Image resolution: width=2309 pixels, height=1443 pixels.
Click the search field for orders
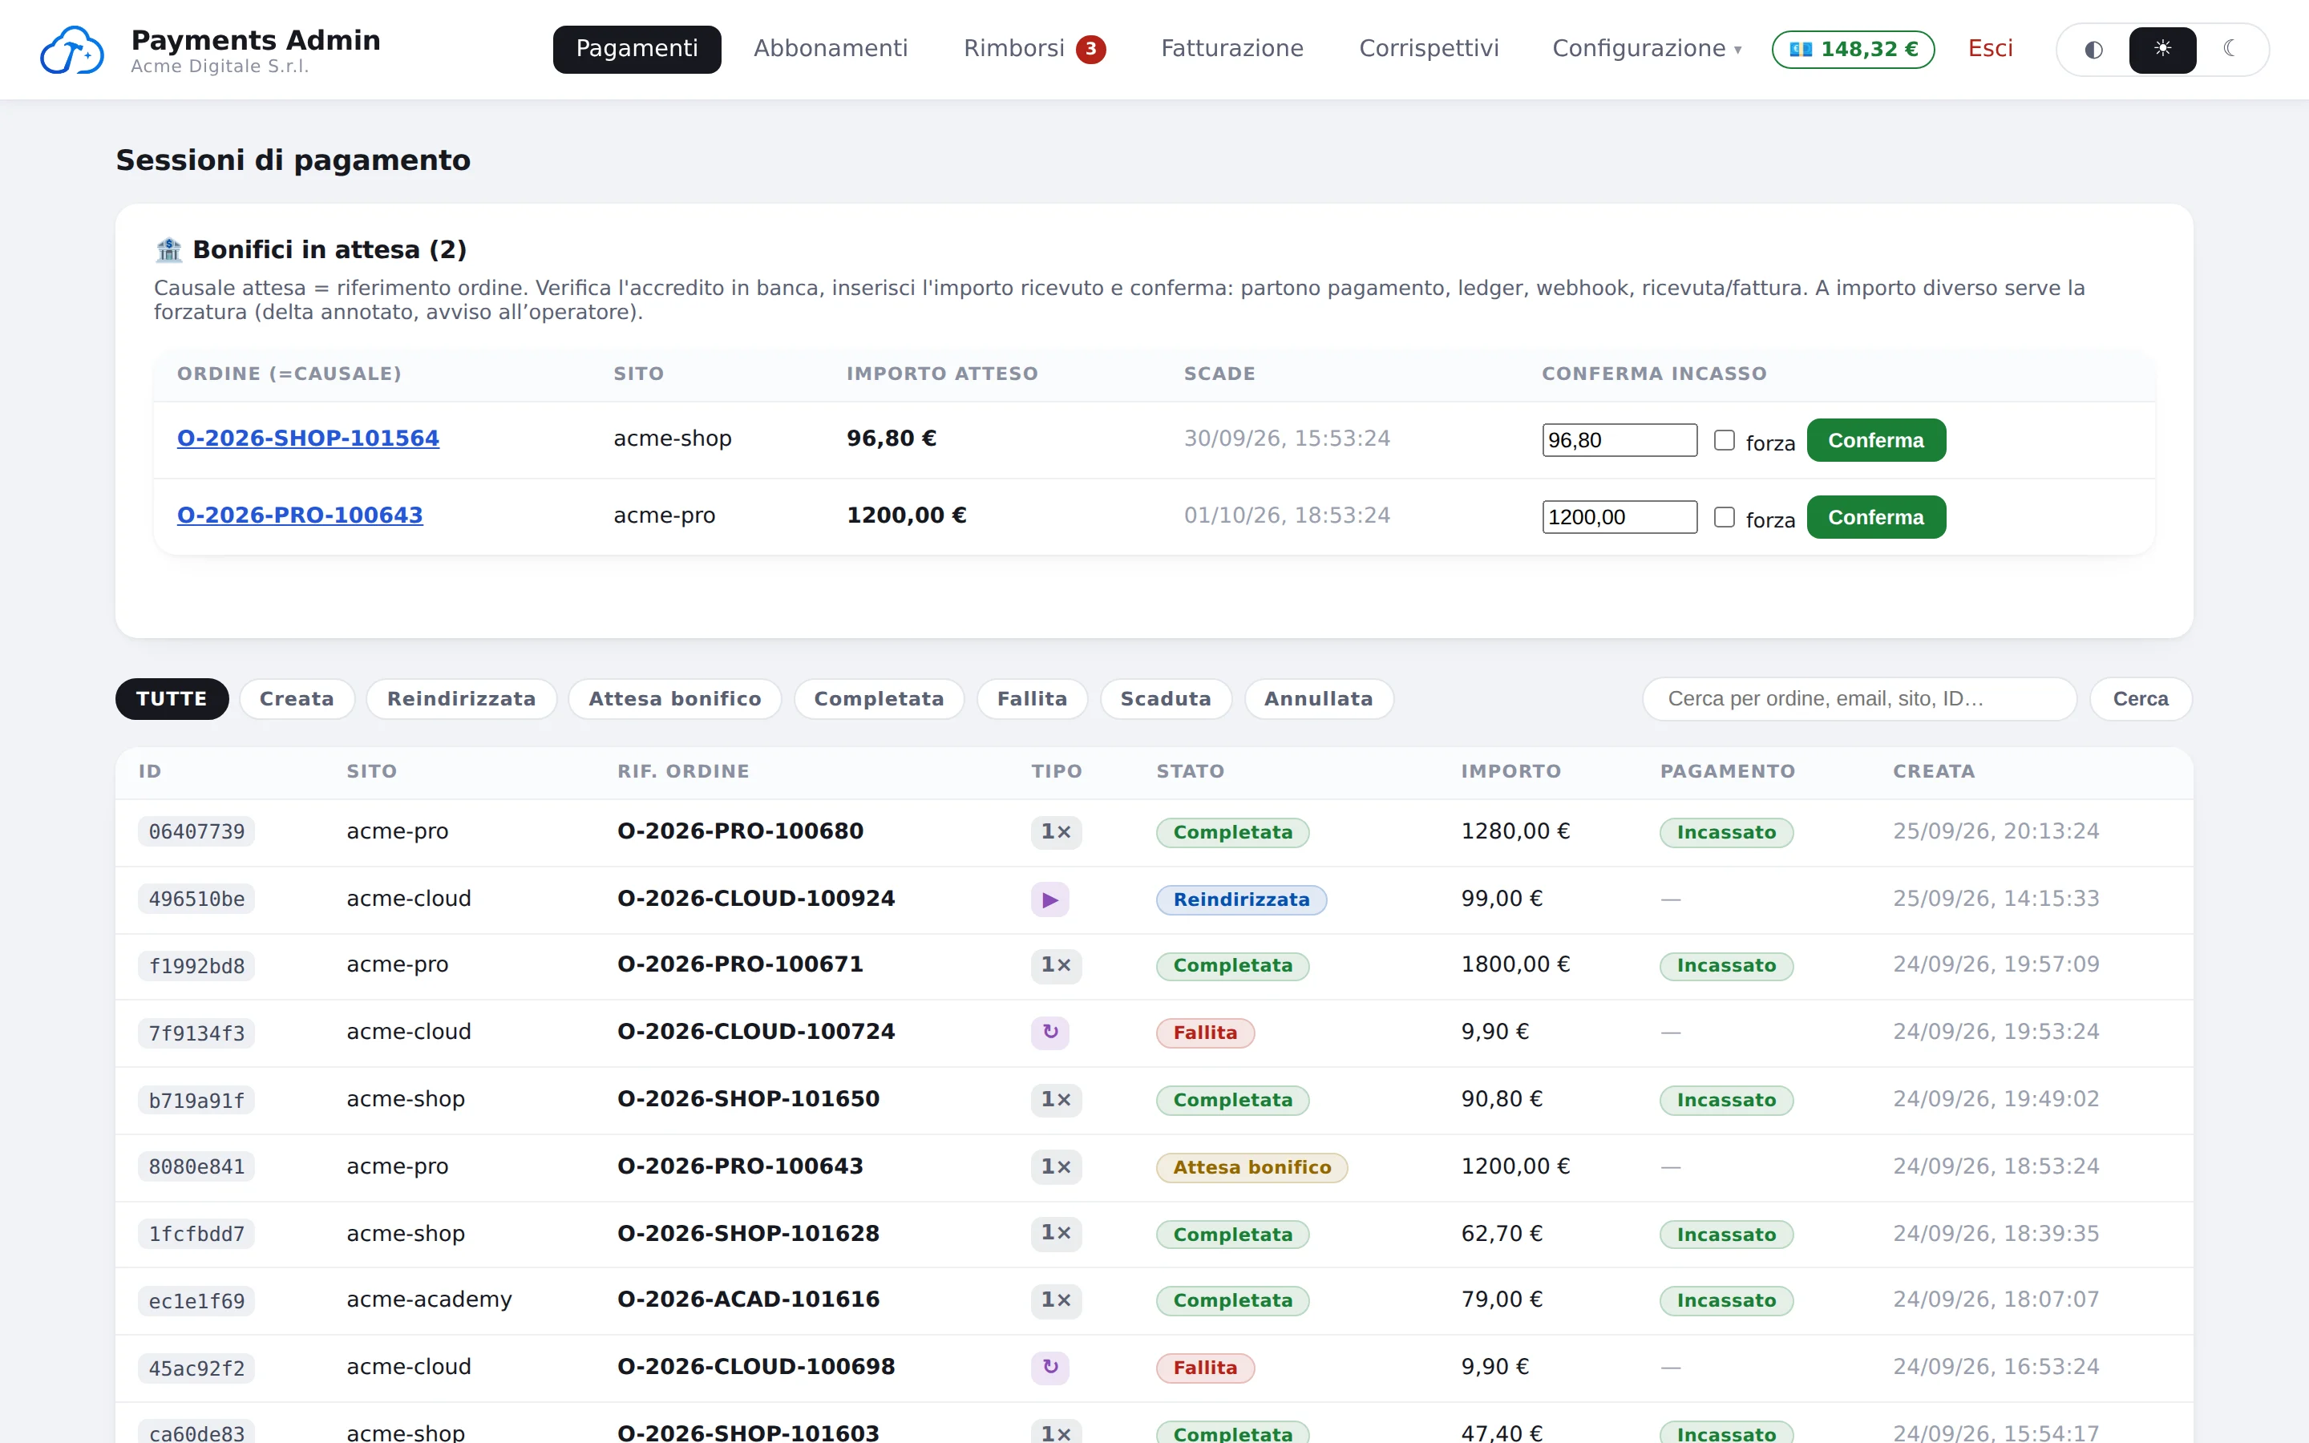click(1858, 698)
